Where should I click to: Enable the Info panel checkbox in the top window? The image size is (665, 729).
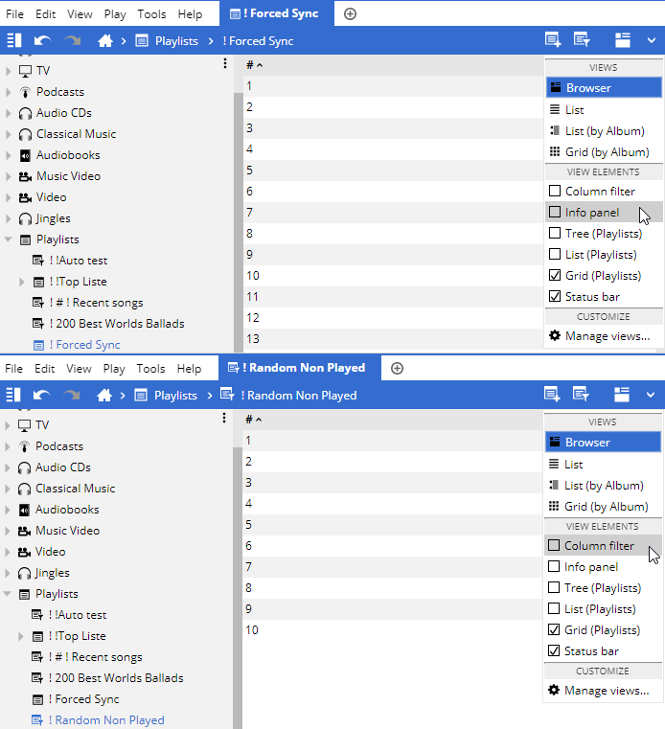(555, 213)
